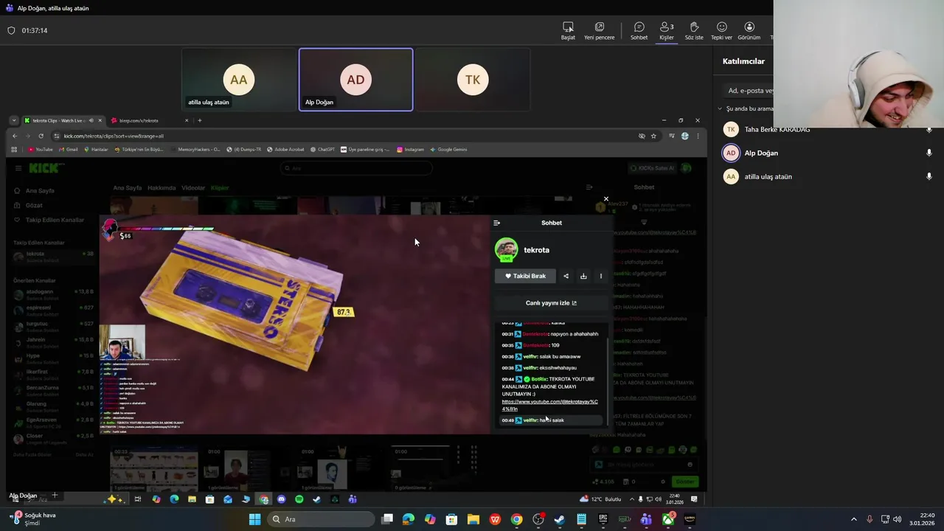Open the Kişiler participants panel
944x531 pixels.
667,31
